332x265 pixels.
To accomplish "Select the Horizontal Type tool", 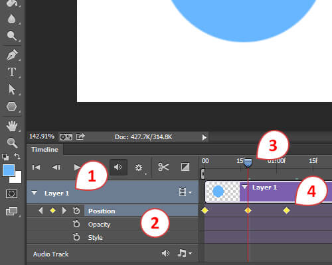I will (12, 72).
